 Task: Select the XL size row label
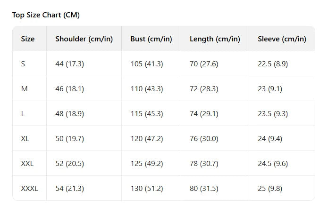(25, 139)
